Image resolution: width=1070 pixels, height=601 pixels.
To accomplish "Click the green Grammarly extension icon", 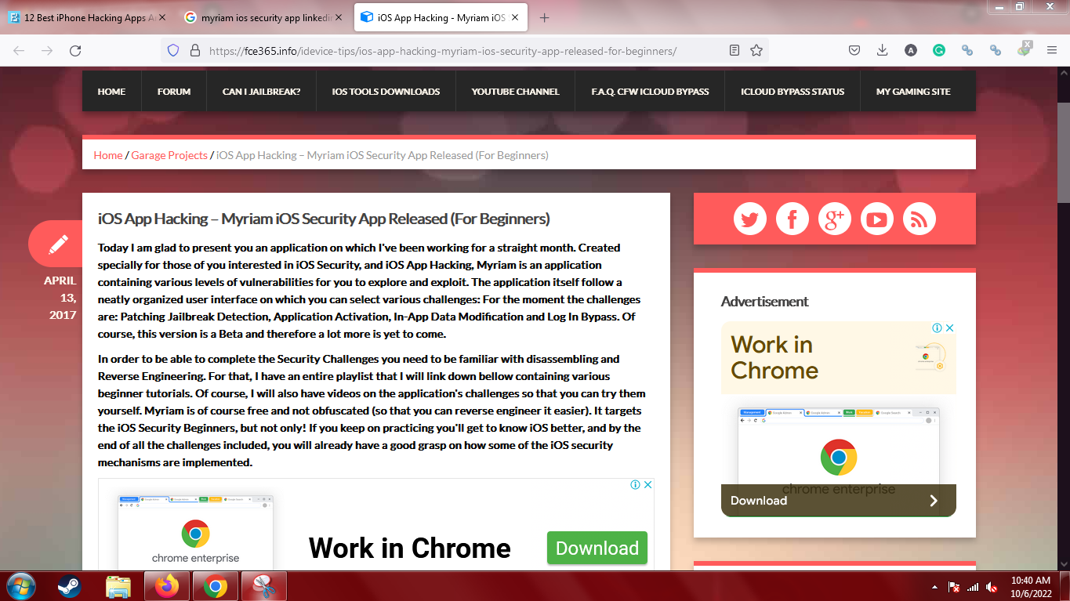I will tap(938, 50).
